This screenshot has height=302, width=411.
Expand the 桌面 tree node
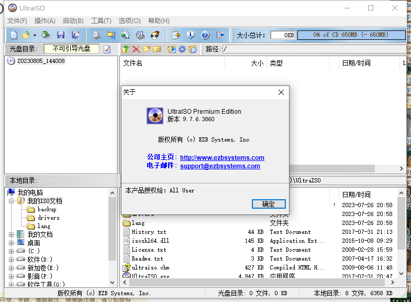(12, 243)
